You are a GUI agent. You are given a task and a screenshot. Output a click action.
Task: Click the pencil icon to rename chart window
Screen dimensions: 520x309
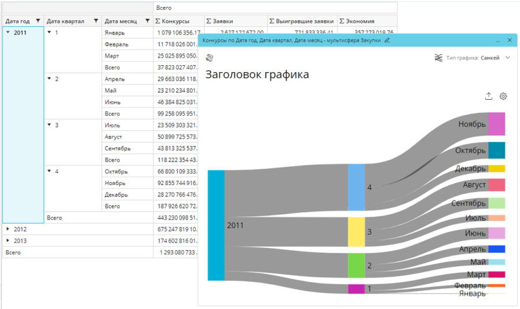point(388,40)
